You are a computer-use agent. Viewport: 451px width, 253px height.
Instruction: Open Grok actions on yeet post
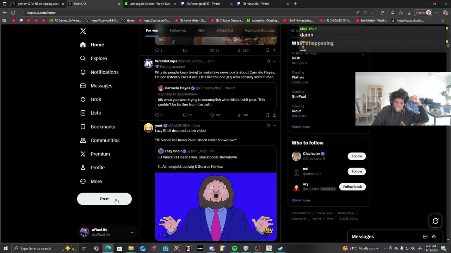268,125
